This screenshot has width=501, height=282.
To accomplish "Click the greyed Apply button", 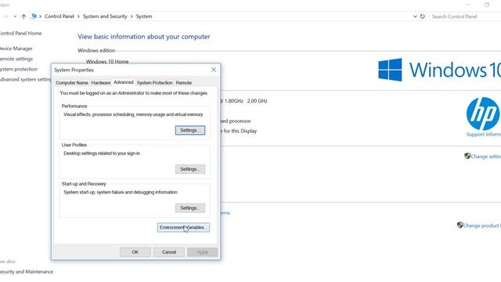I will coord(202,252).
